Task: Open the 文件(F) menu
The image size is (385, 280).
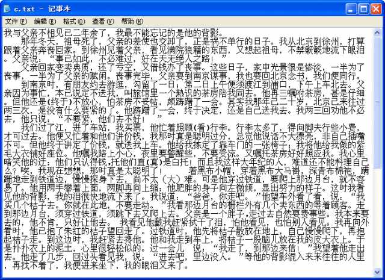Action: pyautogui.click(x=16, y=22)
